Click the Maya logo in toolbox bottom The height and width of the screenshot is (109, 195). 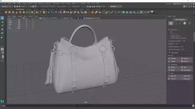(x=2, y=102)
